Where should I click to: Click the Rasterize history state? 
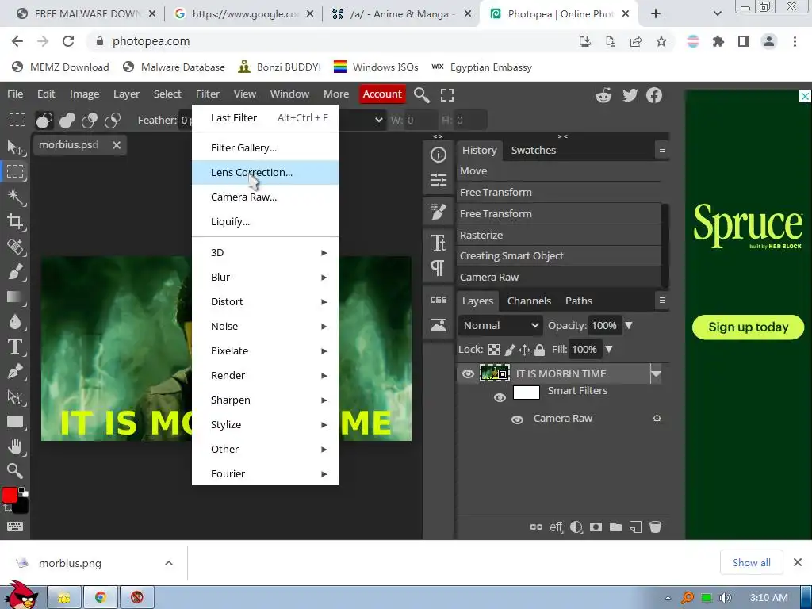(x=559, y=235)
